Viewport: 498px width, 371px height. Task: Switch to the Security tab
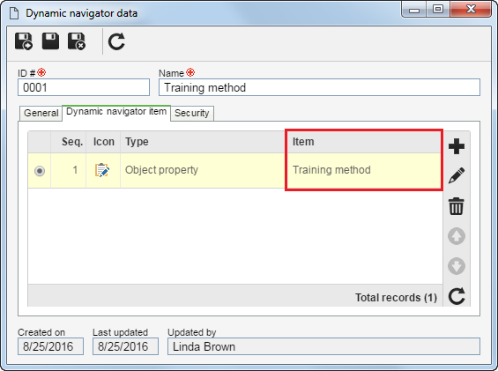pyautogui.click(x=192, y=113)
